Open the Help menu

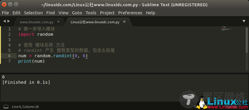click(150, 13)
